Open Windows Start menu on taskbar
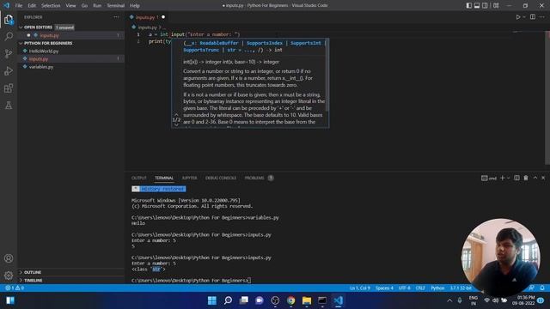This screenshot has height=309, width=550. 212,300
